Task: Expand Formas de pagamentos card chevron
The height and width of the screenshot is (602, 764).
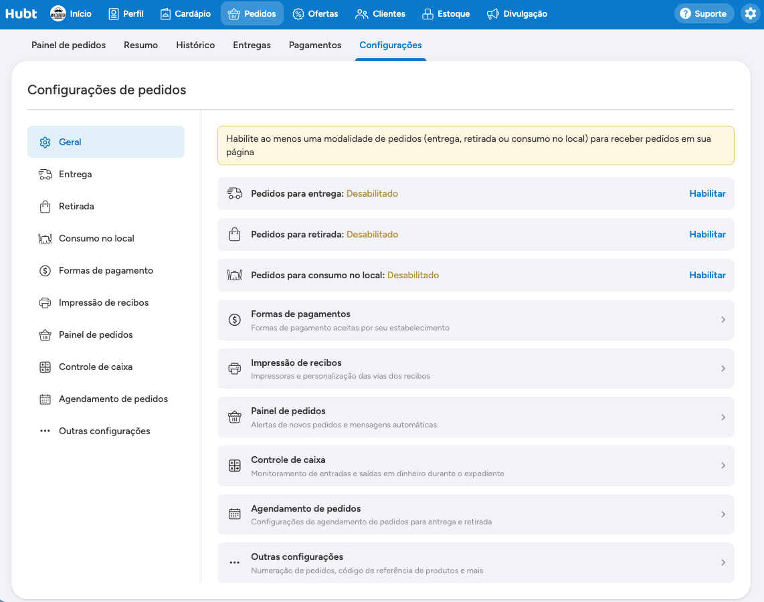Action: point(723,320)
